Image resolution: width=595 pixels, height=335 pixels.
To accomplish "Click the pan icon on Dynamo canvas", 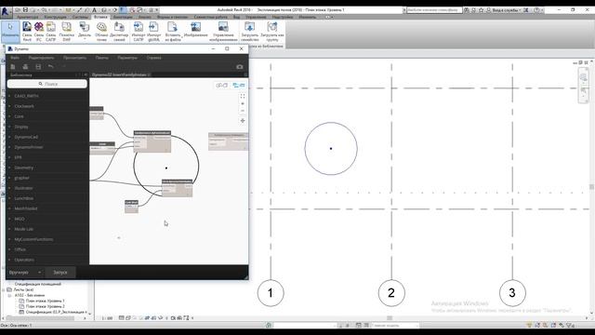I will coord(243,120).
